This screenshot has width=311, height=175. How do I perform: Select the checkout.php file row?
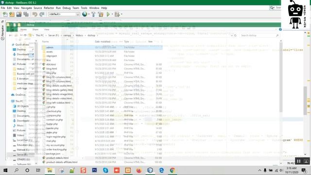[x=102, y=111]
